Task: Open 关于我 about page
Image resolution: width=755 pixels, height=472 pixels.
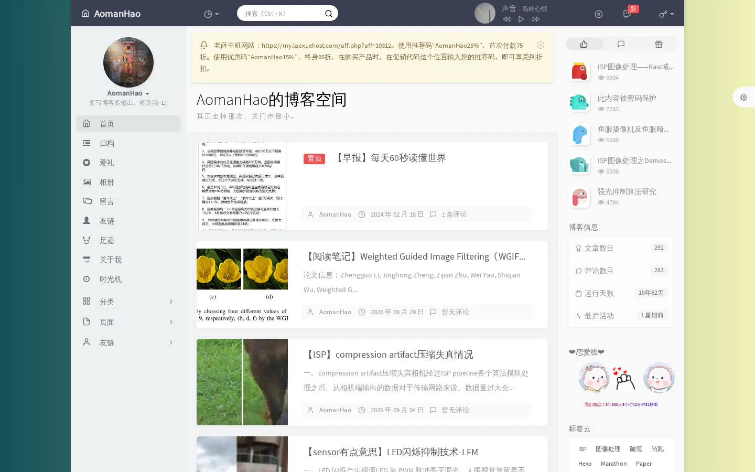Action: coord(128,260)
